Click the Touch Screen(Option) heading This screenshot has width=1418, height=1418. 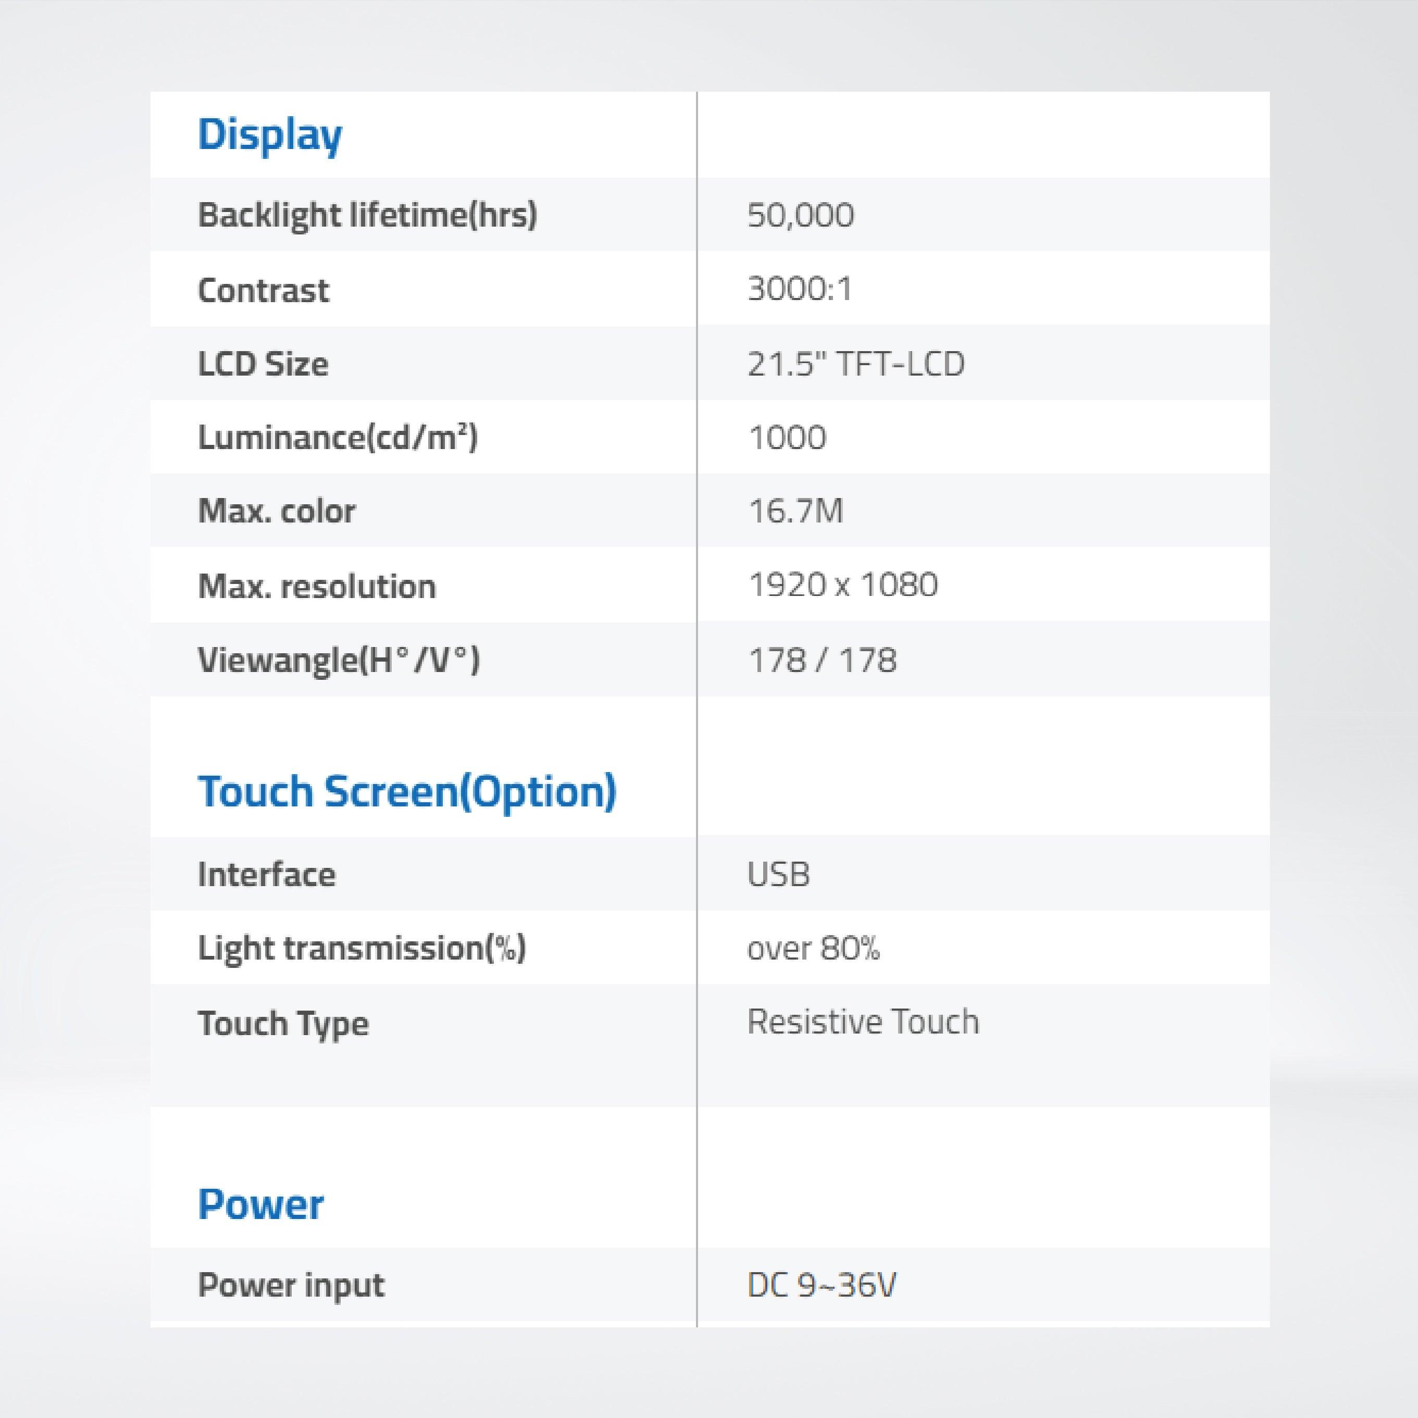(x=407, y=793)
